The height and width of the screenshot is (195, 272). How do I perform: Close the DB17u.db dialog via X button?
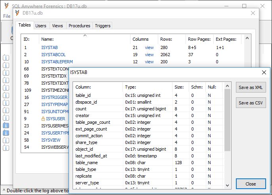[x=253, y=13]
